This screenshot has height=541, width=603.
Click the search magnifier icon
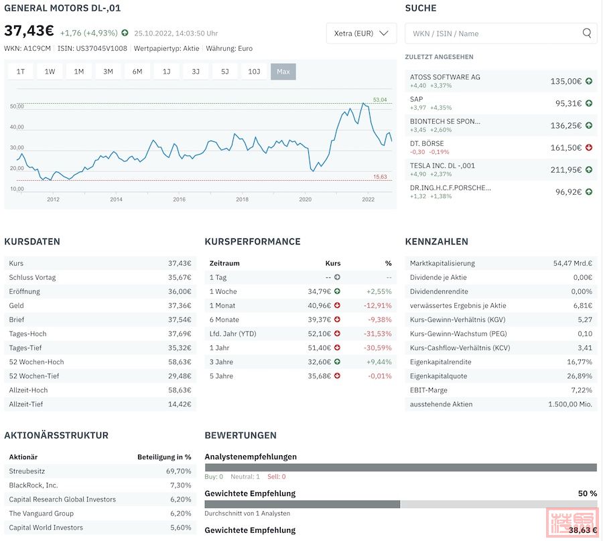[x=587, y=33]
